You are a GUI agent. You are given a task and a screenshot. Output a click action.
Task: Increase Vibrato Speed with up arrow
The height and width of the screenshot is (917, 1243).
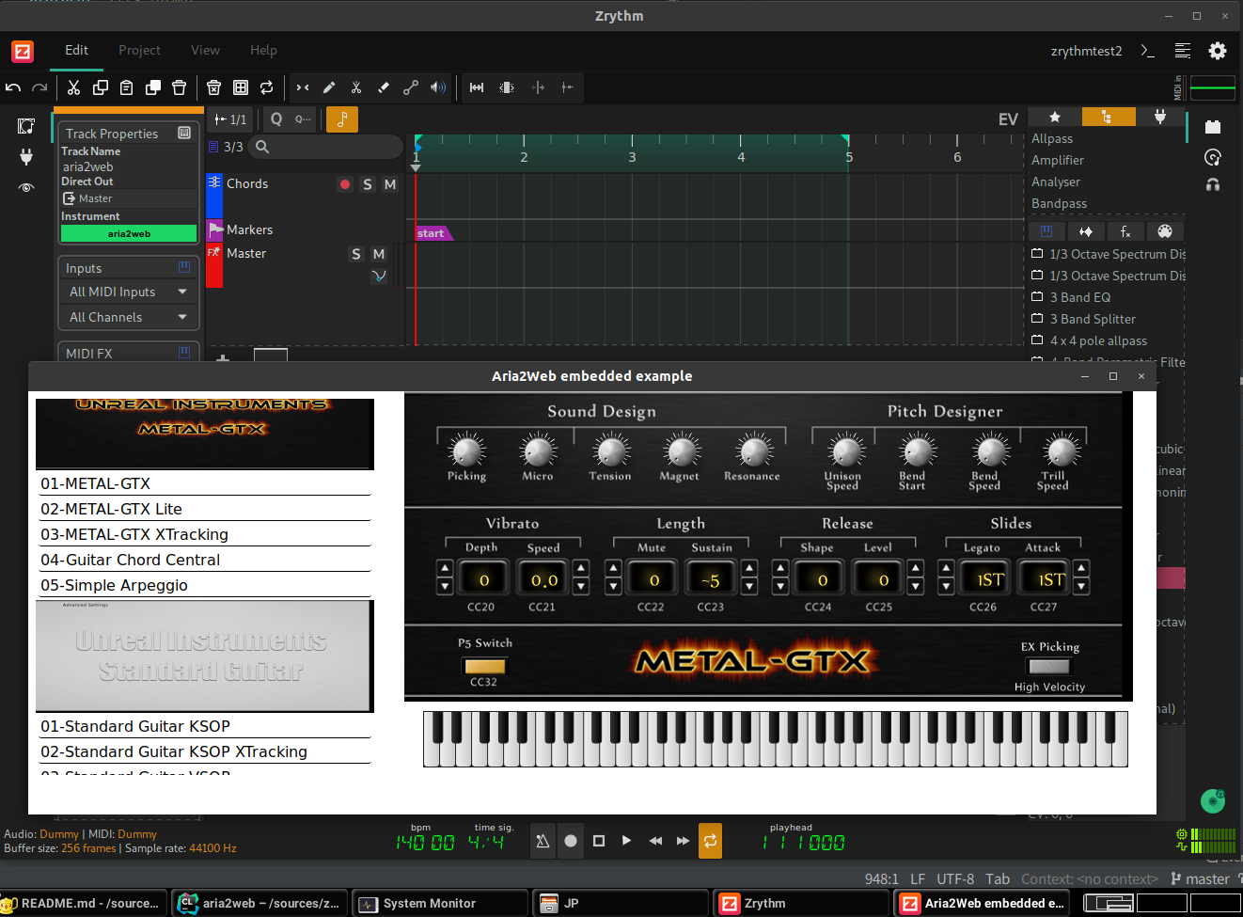tap(581, 567)
